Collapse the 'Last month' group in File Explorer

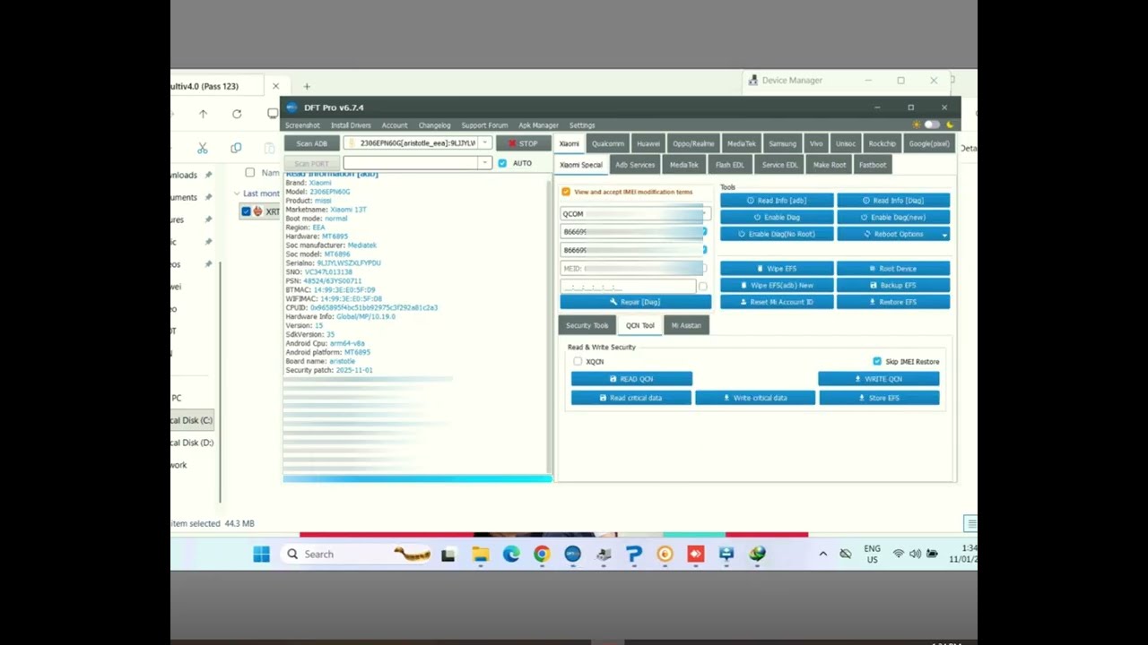coord(237,193)
